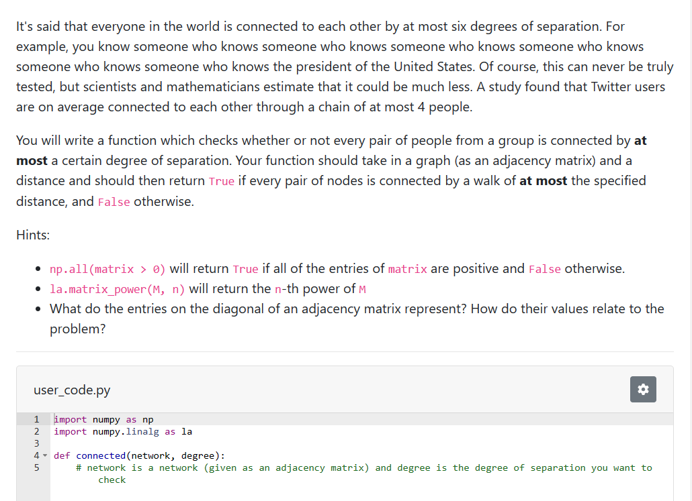Collapse the connected function body
Screen dimensions: 692x501
pyautogui.click(x=44, y=455)
